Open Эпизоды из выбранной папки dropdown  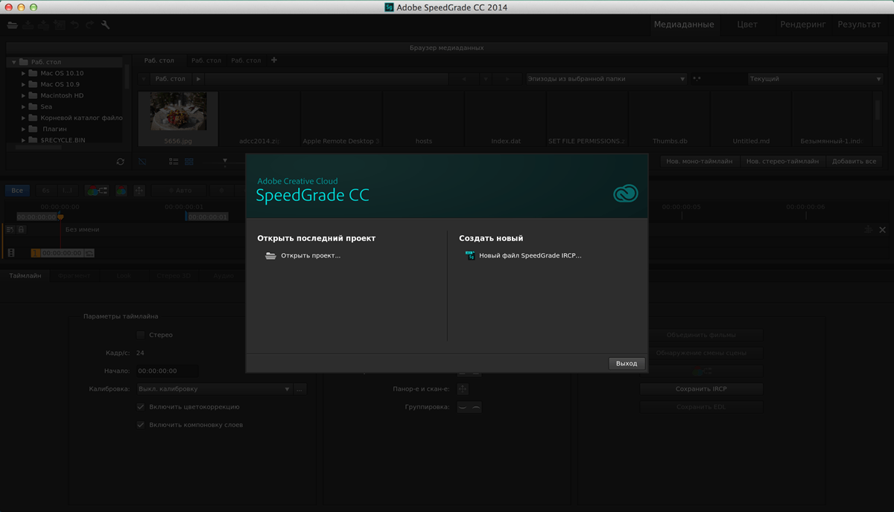point(605,79)
